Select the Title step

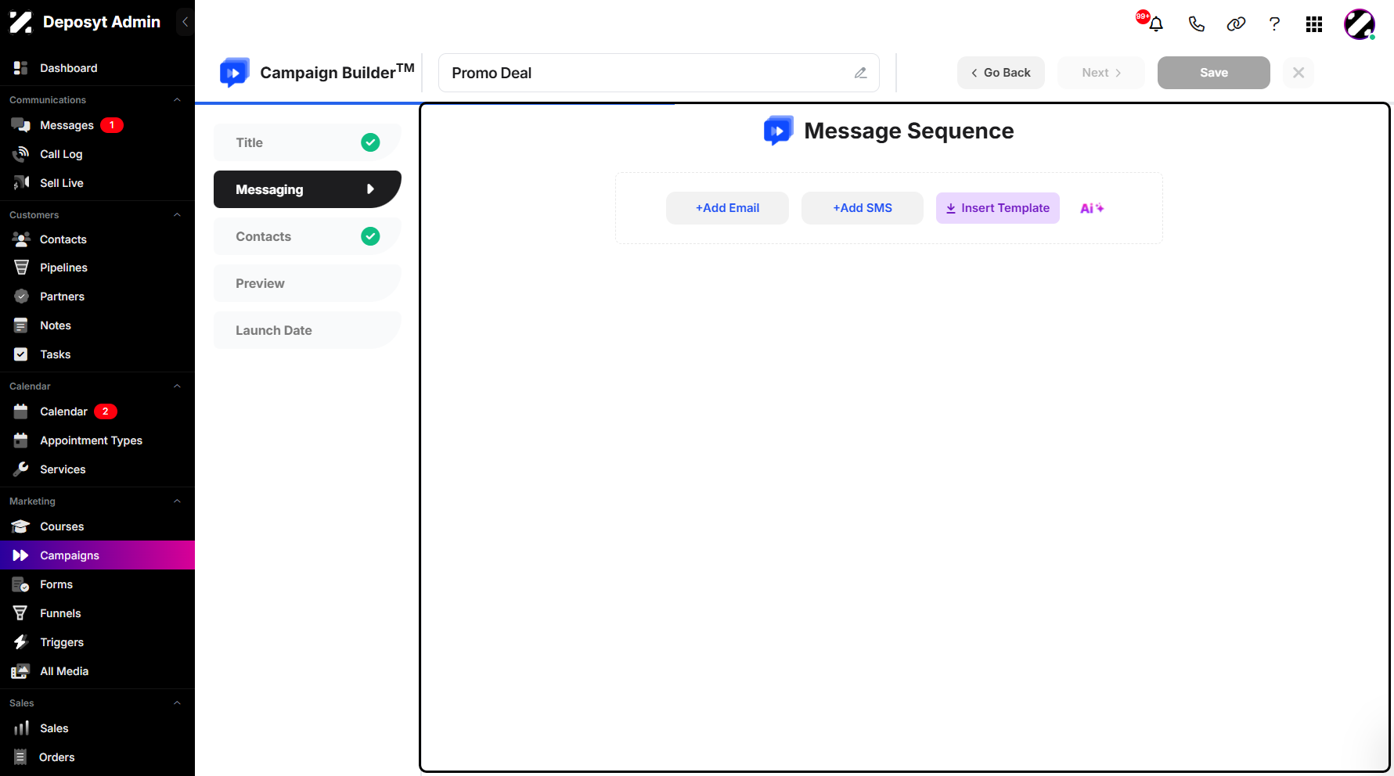[x=308, y=142]
